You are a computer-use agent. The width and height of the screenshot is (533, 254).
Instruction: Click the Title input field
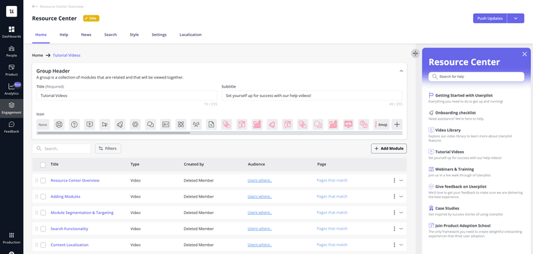pos(127,96)
